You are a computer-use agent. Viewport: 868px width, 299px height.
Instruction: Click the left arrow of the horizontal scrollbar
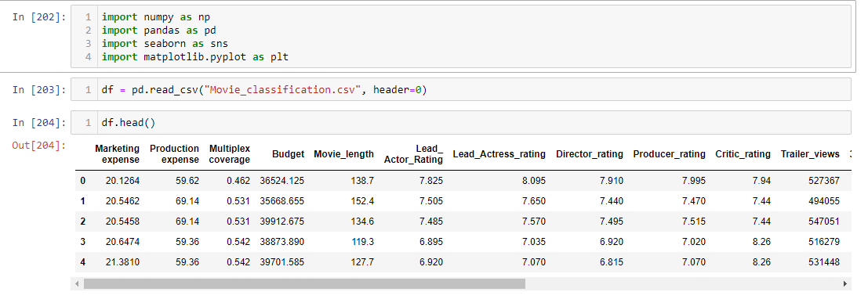(77, 283)
